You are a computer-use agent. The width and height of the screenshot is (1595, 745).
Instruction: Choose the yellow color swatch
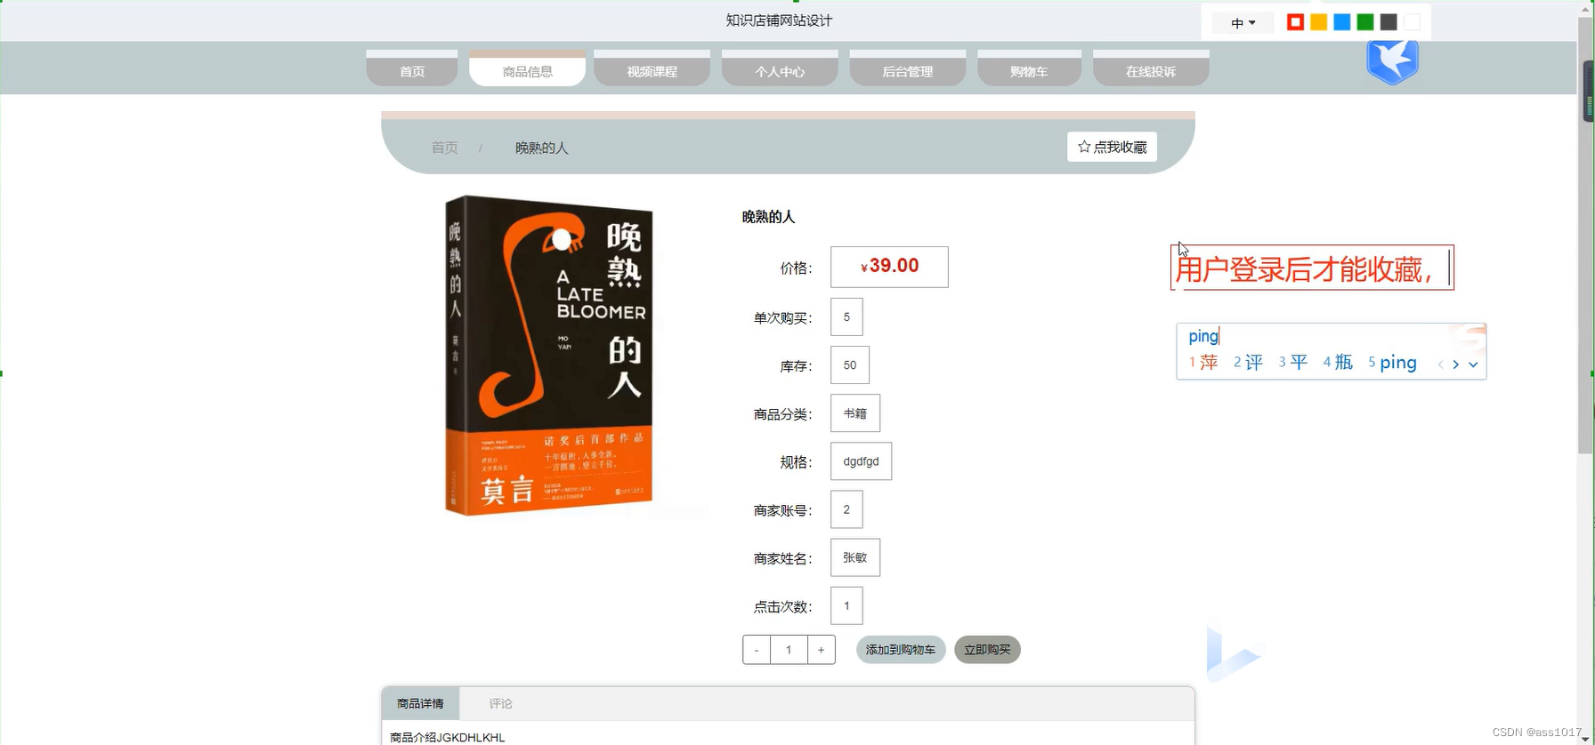tap(1318, 22)
